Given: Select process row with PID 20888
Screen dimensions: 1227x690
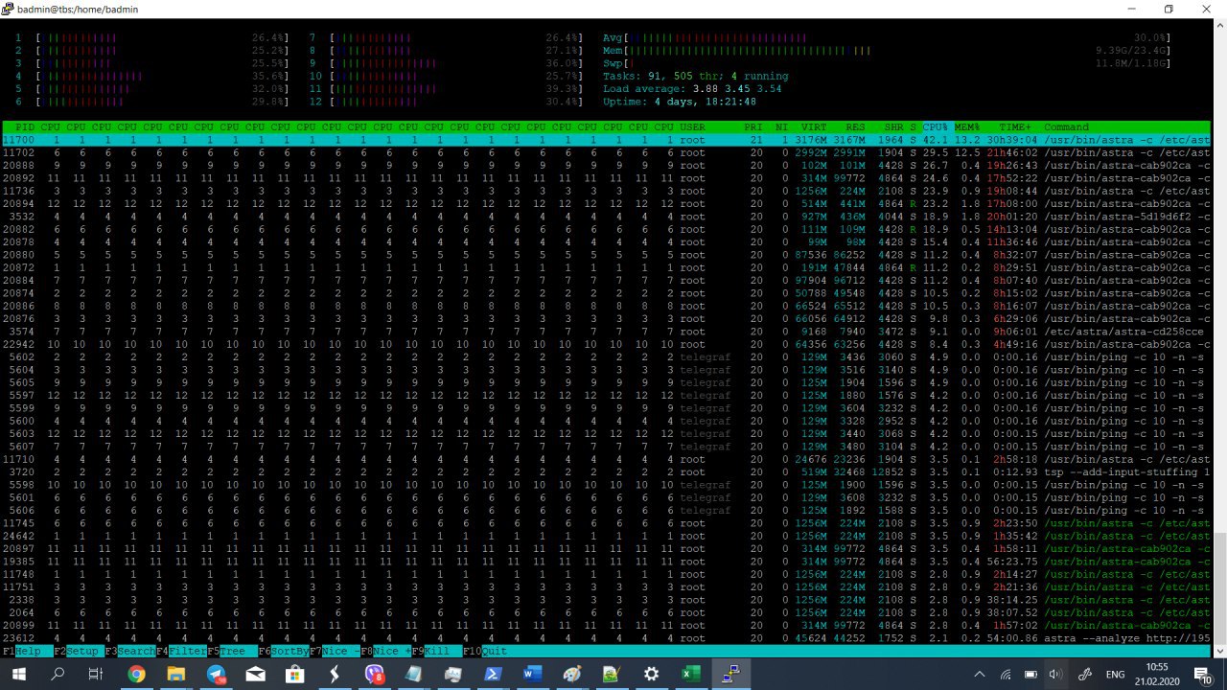Looking at the screenshot, I should click(606, 165).
